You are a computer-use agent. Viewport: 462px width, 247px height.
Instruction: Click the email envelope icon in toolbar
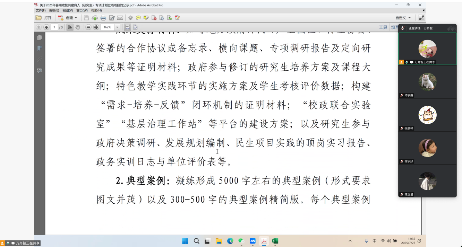pyautogui.click(x=120, y=18)
